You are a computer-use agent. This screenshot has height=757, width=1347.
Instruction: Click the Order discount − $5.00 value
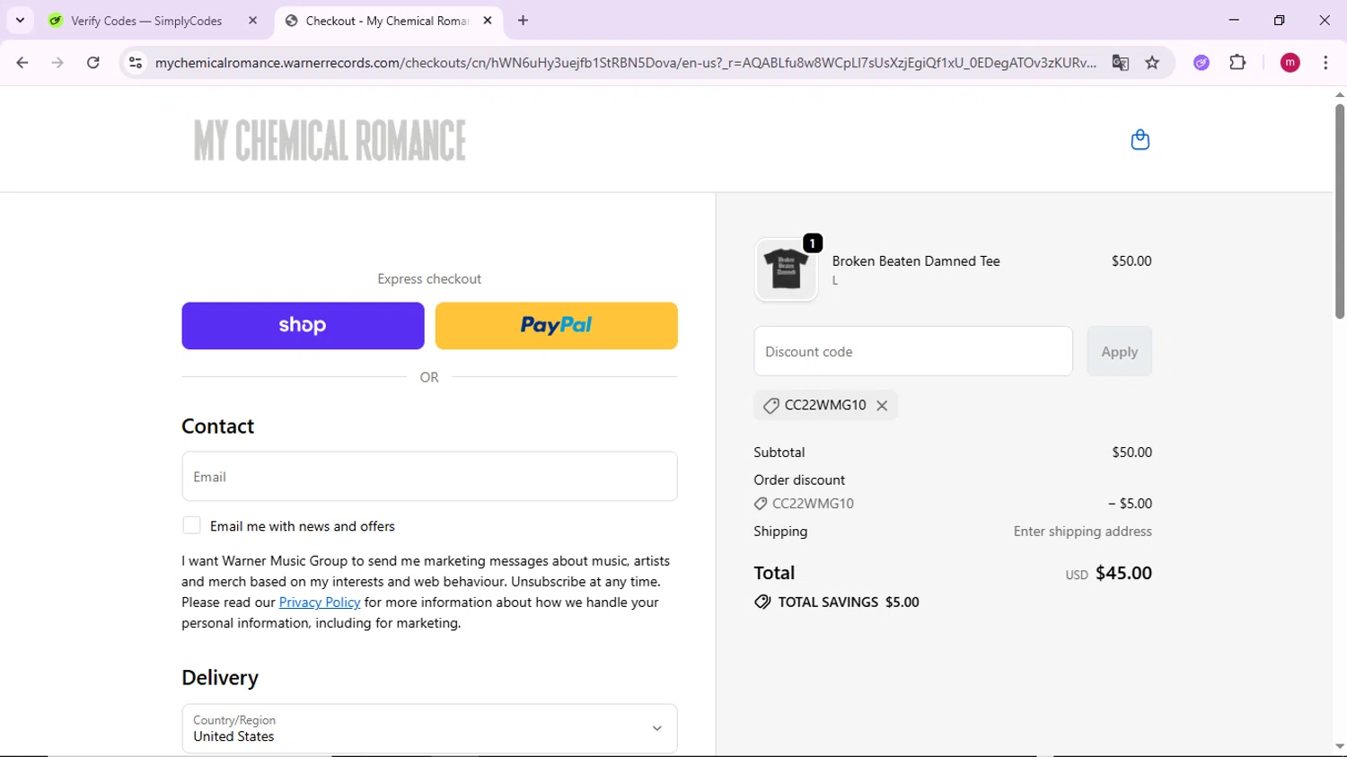[x=1130, y=504]
